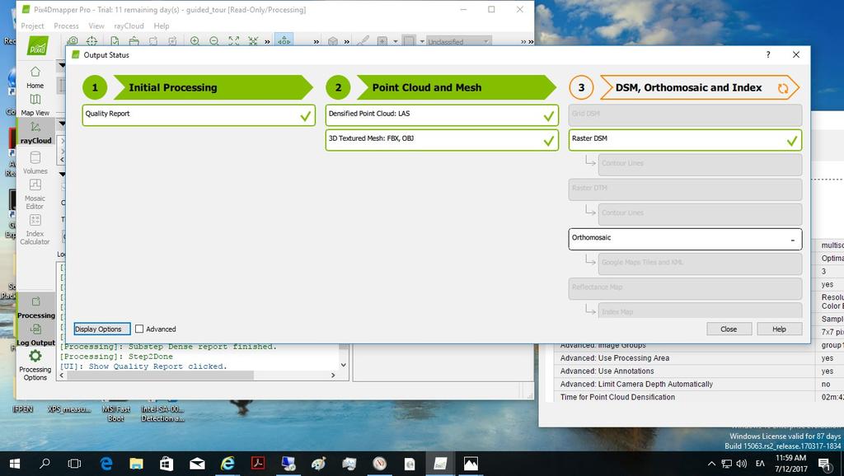Click the zoom out magnifier toolbar icon
The height and width of the screenshot is (476, 844).
coord(213,41)
